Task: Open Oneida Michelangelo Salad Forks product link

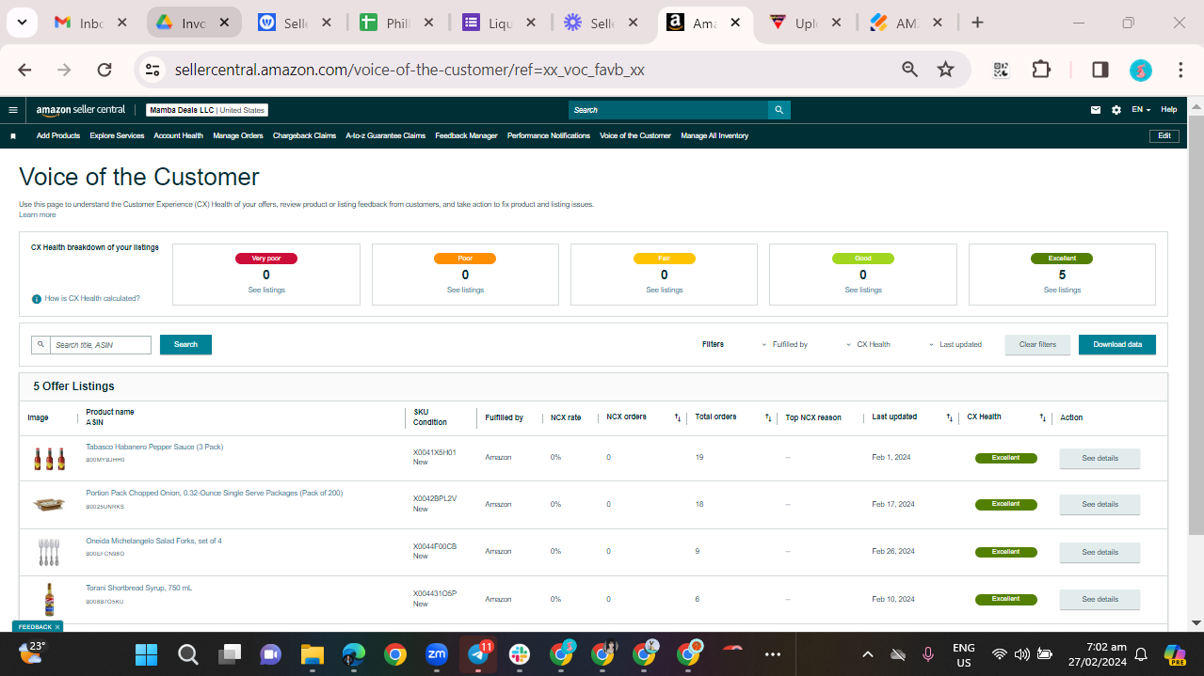Action: click(154, 542)
